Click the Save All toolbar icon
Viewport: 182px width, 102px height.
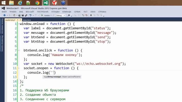[26, 15]
